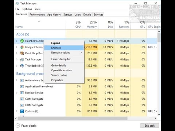Open the File menu
175x131 pixels.
[x=17, y=9]
